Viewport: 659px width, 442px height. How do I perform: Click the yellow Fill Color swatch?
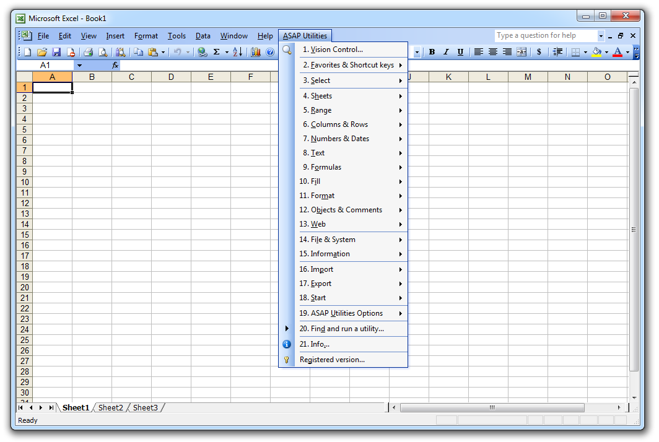[x=597, y=52]
